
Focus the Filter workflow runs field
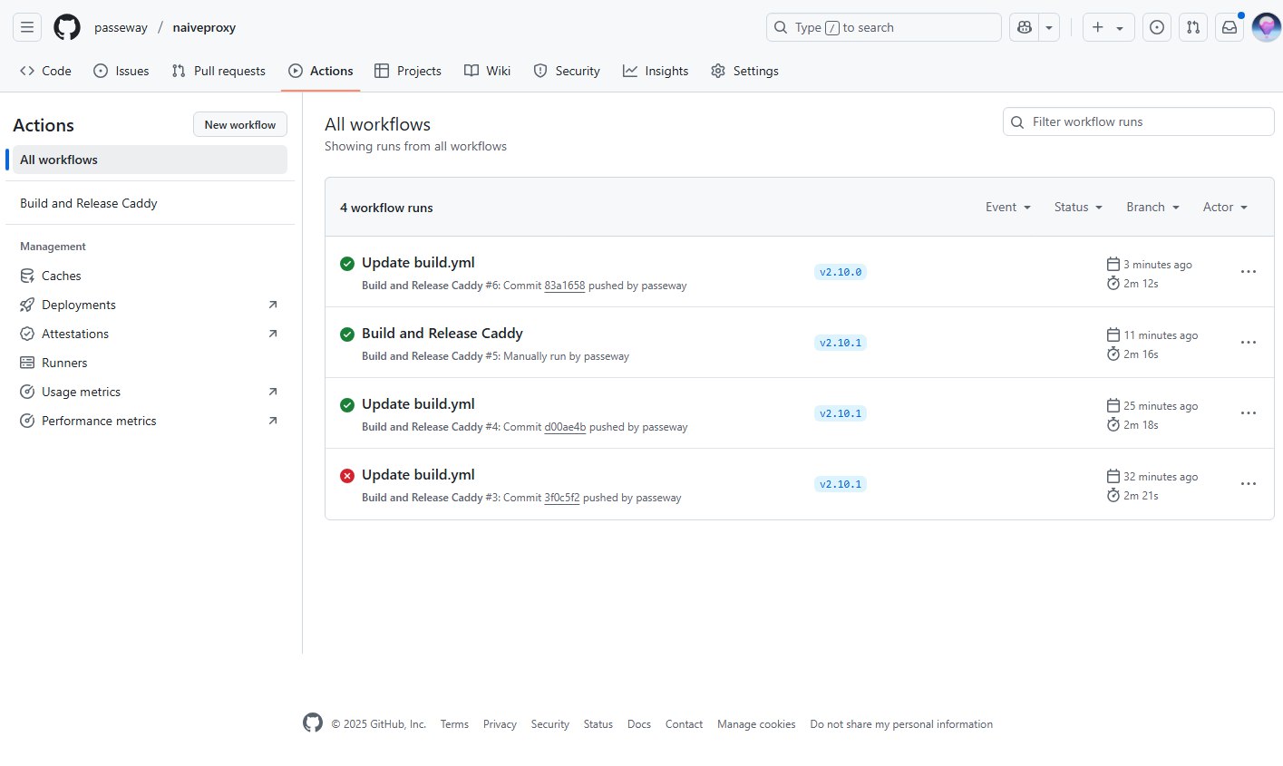1139,121
